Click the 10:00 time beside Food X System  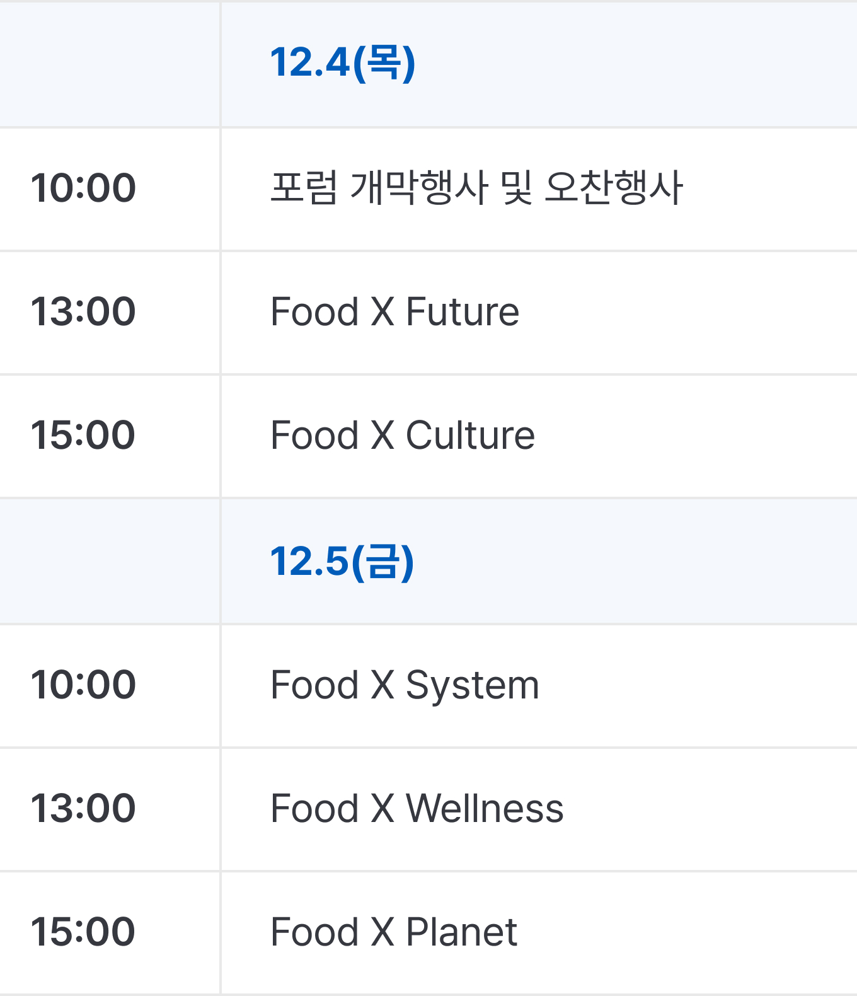[x=83, y=685]
